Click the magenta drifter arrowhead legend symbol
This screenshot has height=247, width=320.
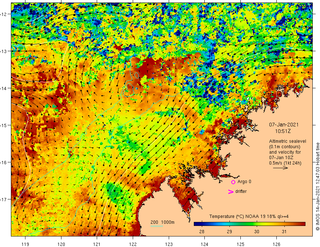(x=231, y=191)
